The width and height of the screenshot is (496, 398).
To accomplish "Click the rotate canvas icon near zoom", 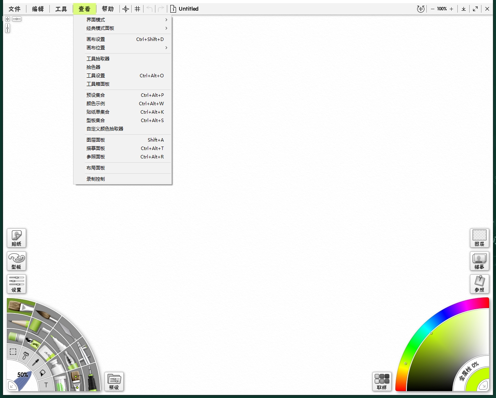I will (x=421, y=9).
